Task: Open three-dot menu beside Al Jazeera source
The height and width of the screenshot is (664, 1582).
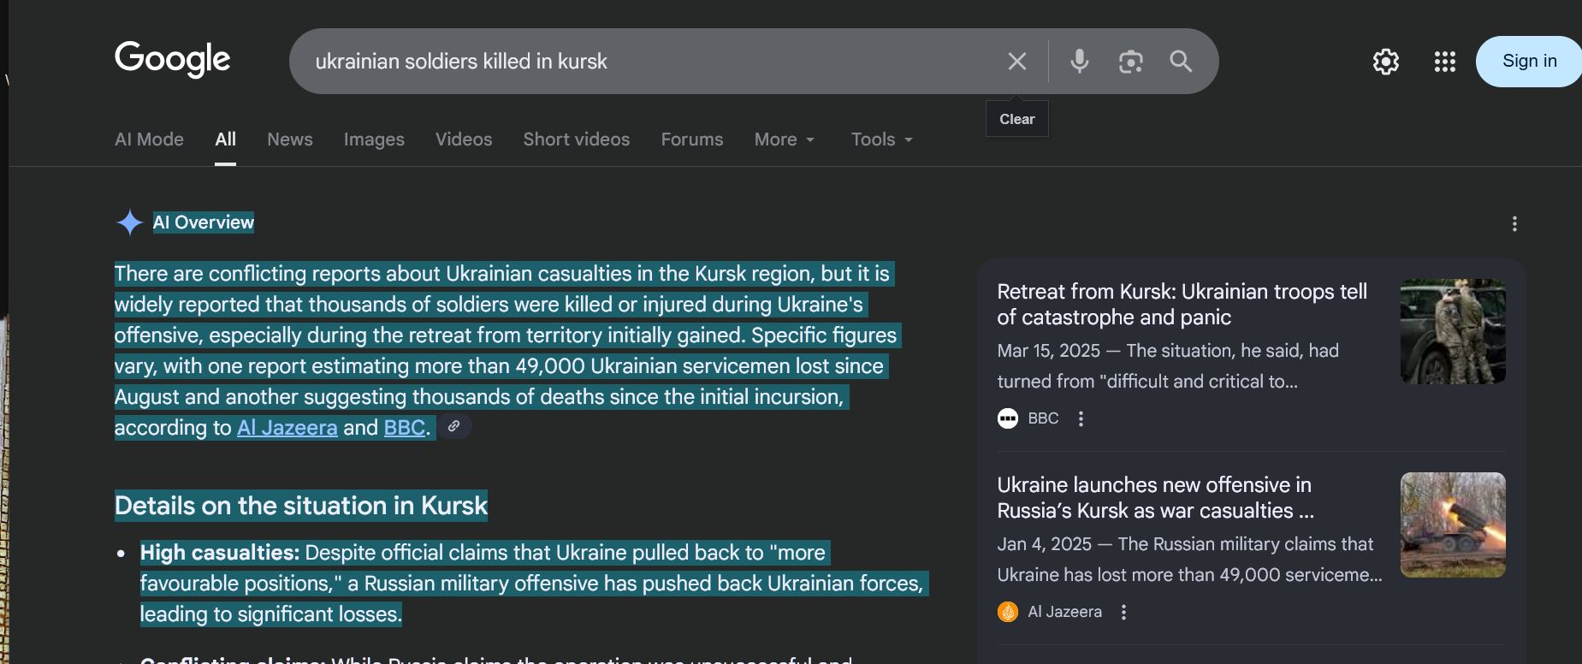Action: (x=1123, y=612)
